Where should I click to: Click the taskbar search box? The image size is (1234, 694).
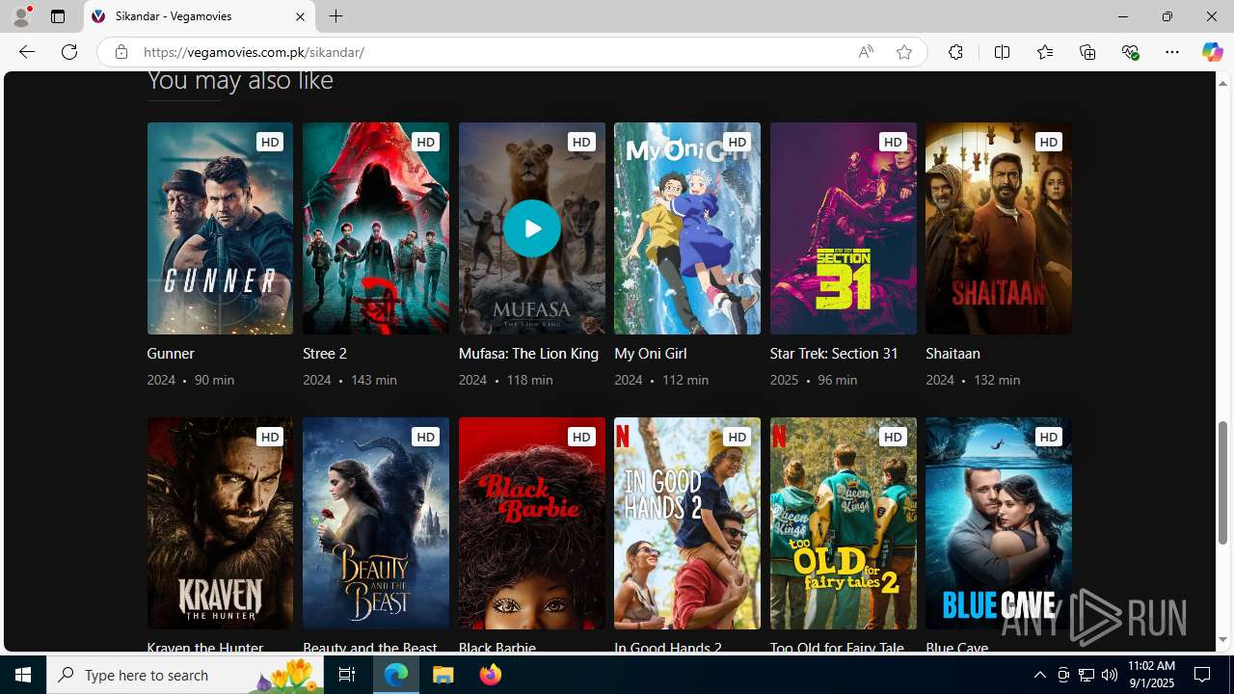[184, 675]
